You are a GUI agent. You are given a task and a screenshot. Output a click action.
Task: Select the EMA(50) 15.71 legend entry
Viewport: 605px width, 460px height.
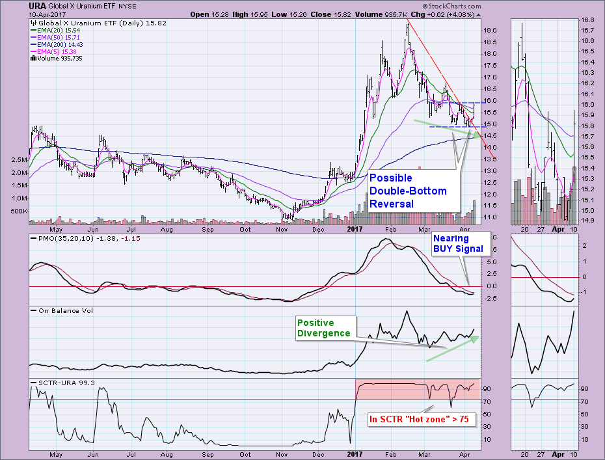coord(55,38)
